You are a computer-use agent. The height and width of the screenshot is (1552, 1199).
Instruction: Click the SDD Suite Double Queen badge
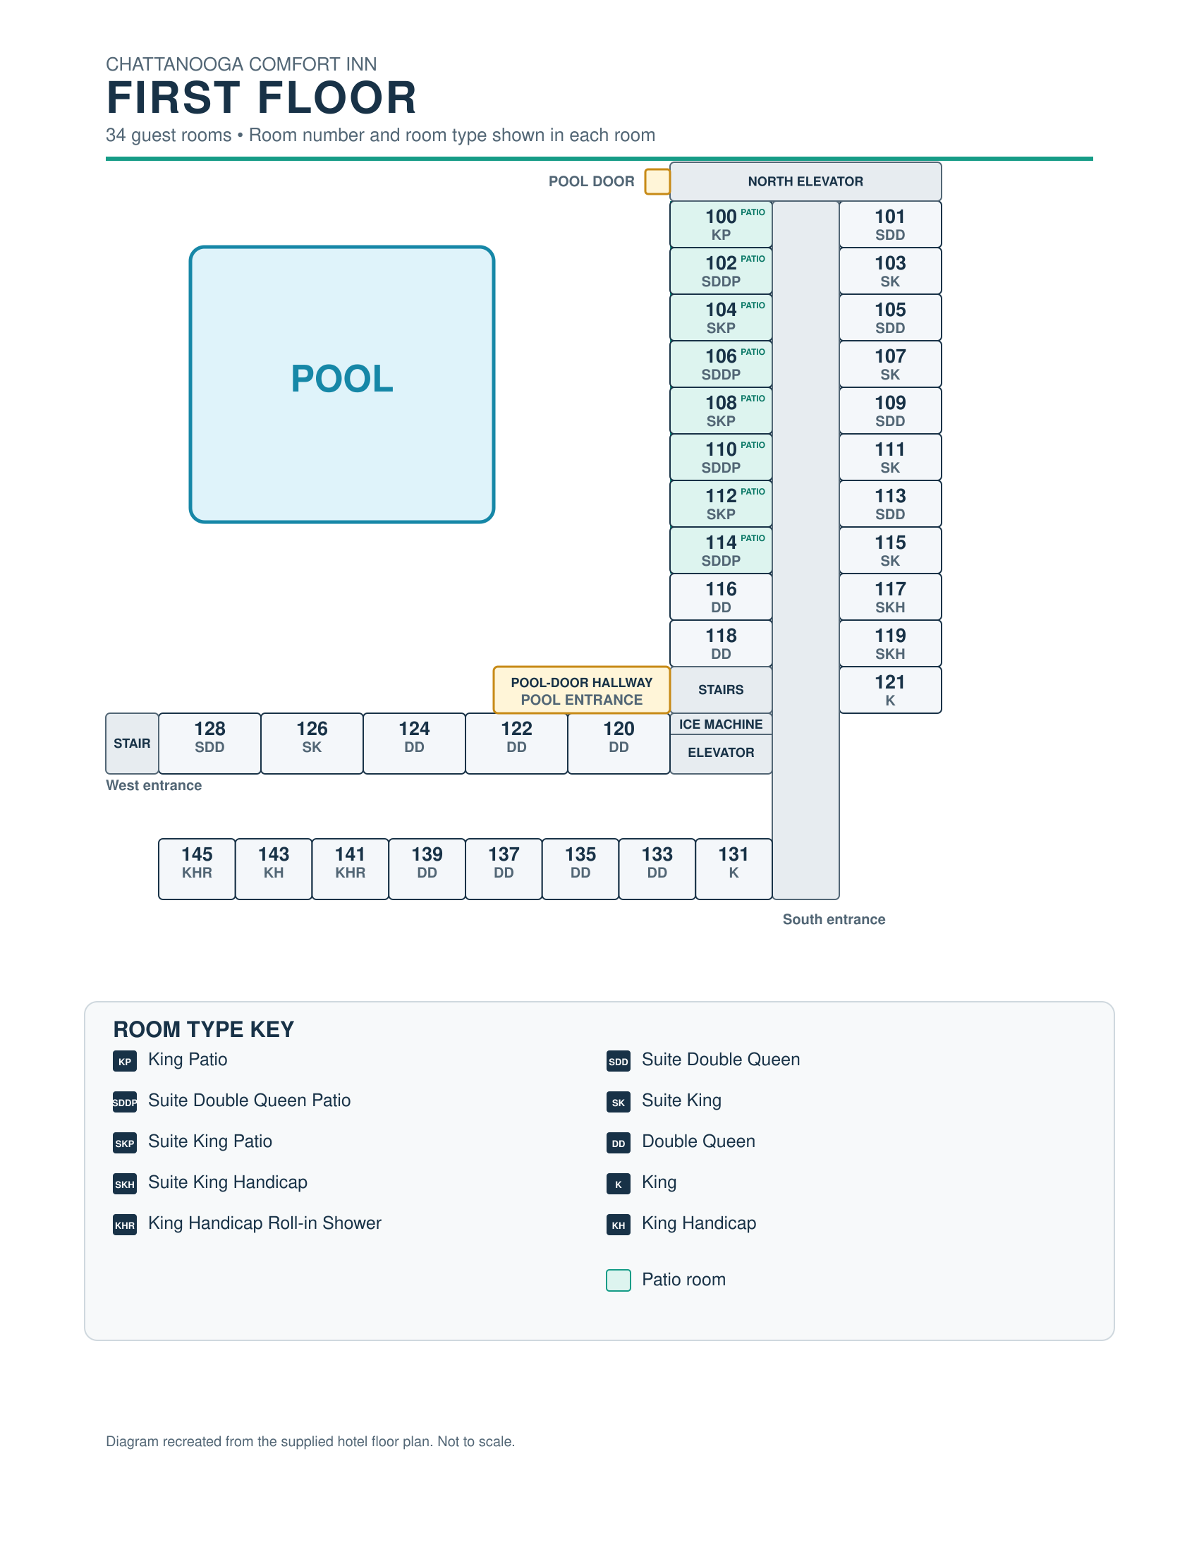[x=619, y=1061]
